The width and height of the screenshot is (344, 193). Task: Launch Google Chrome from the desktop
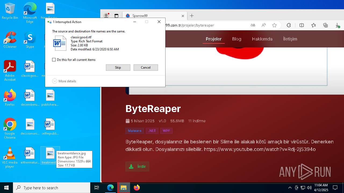(x=10, y=129)
